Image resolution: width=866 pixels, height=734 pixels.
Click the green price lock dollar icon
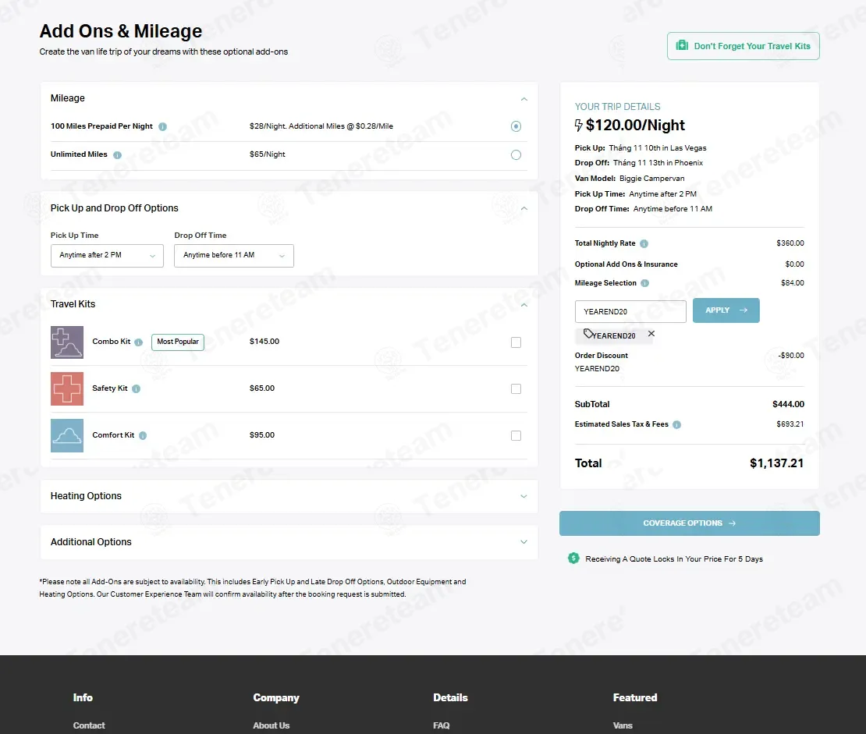(573, 558)
